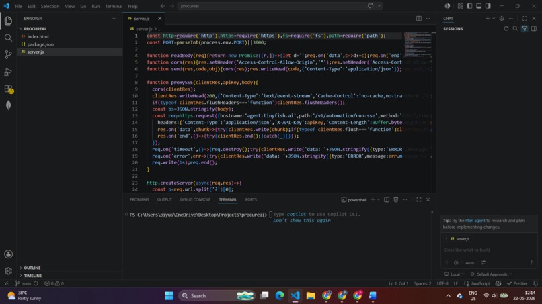Open Windows Start button on taskbar
The width and height of the screenshot is (542, 304).
click(169, 296)
